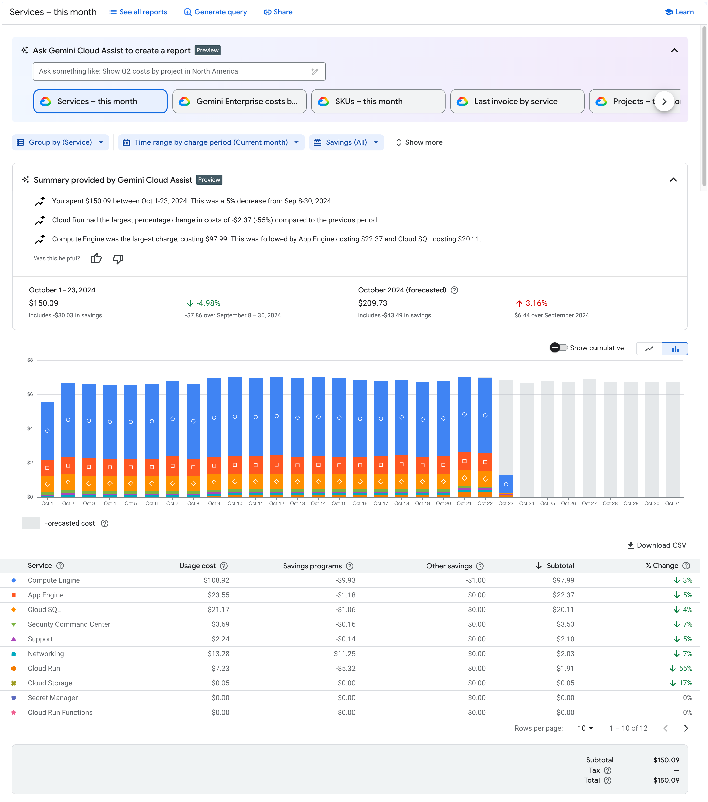
Task: Click App Engine orange-red square marker
Action: coord(14,595)
